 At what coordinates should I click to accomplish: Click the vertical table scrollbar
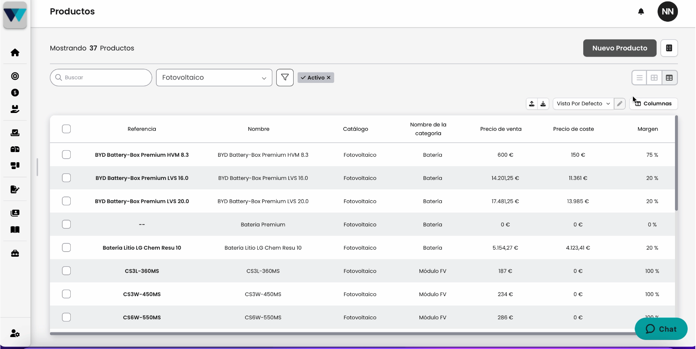coord(676,163)
